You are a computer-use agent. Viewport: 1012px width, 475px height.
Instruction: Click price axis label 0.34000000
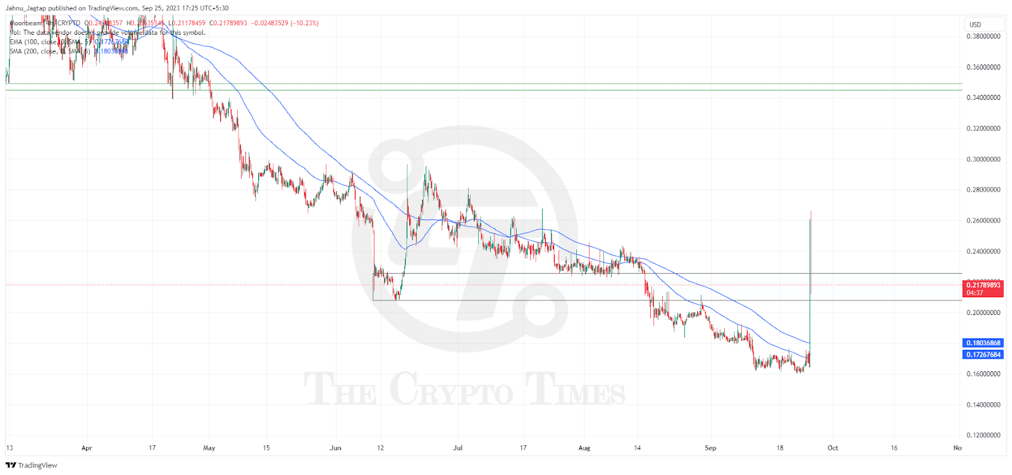(984, 98)
